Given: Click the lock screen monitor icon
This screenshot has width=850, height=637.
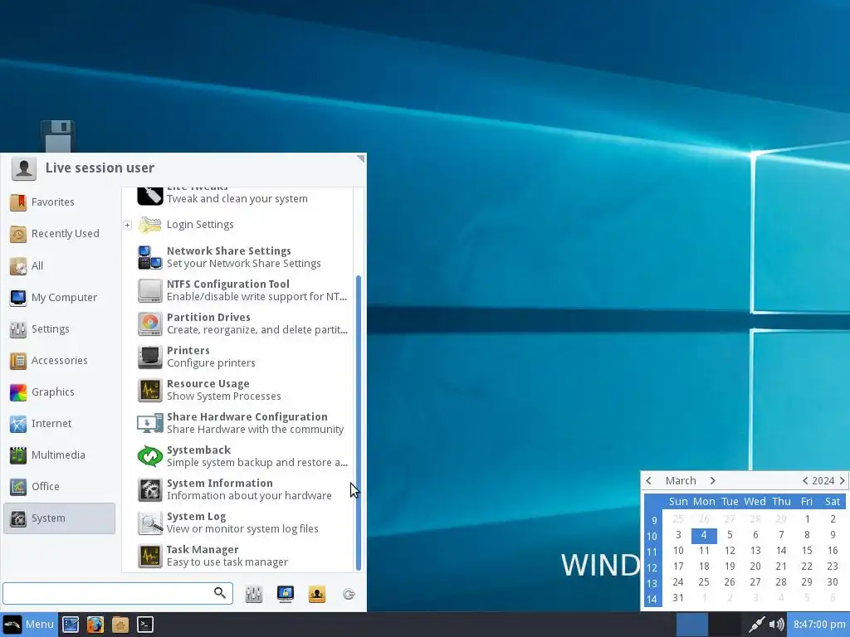Looking at the screenshot, I should click(x=286, y=594).
